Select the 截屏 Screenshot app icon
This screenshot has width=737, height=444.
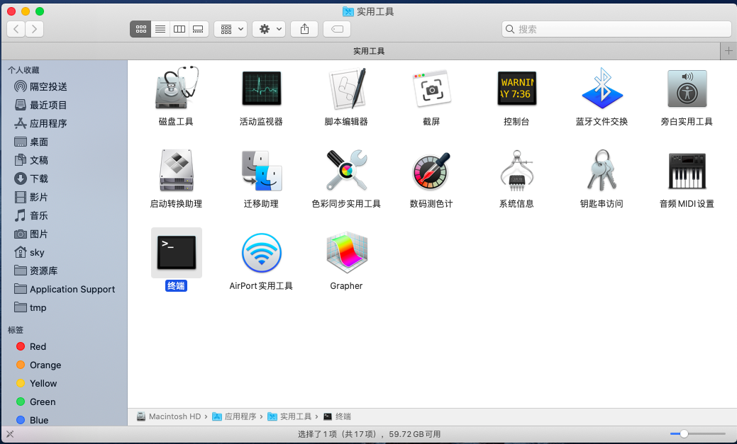[x=431, y=89]
